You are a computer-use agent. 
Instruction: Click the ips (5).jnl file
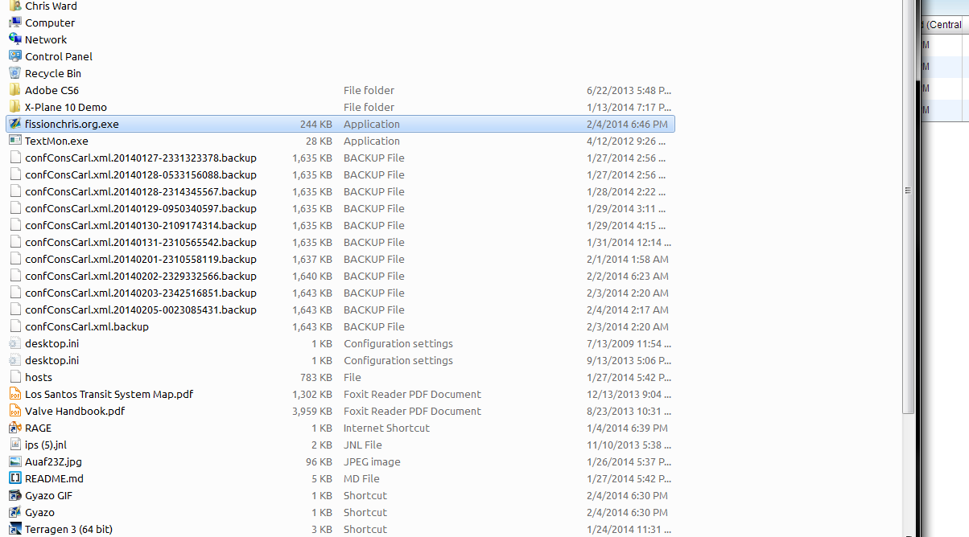[50, 445]
